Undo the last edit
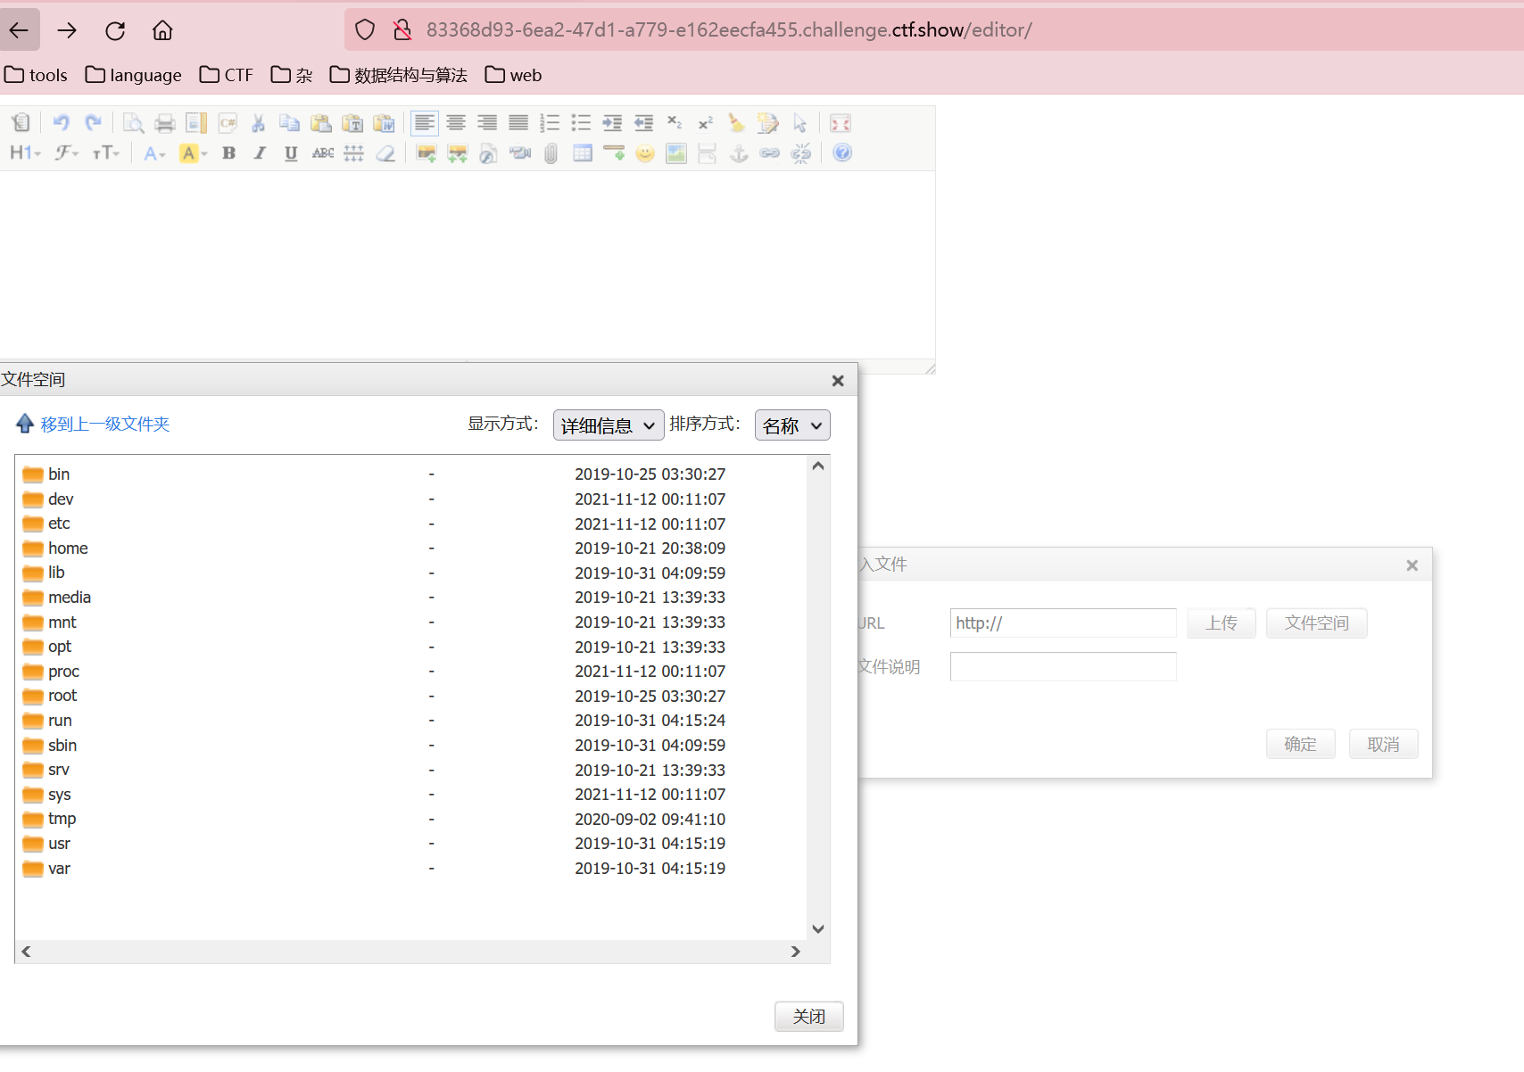The width and height of the screenshot is (1524, 1072). (61, 123)
